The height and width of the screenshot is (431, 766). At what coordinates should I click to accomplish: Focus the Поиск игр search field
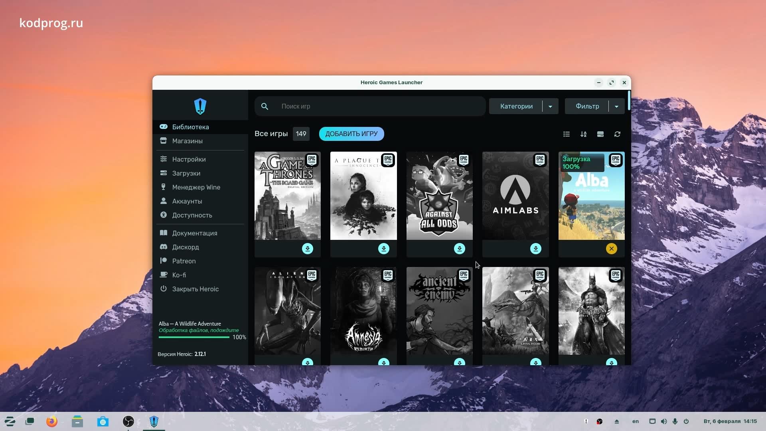[370, 106]
